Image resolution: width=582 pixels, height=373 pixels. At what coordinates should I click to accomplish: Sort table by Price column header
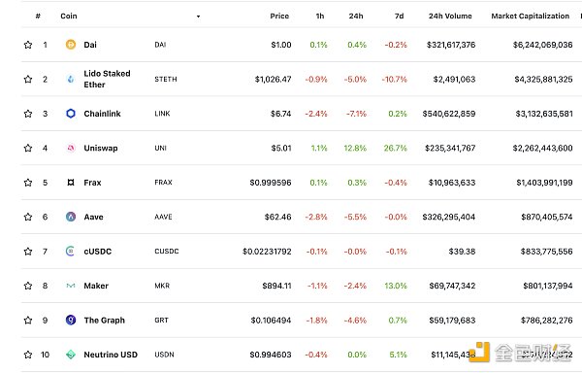tap(279, 16)
